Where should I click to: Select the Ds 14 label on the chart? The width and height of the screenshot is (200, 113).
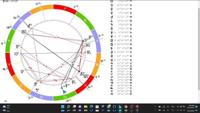tap(16, 18)
